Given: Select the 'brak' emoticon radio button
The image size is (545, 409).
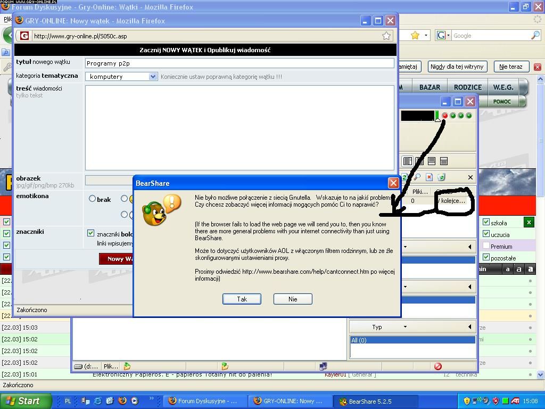Looking at the screenshot, I should pyautogui.click(x=92, y=199).
